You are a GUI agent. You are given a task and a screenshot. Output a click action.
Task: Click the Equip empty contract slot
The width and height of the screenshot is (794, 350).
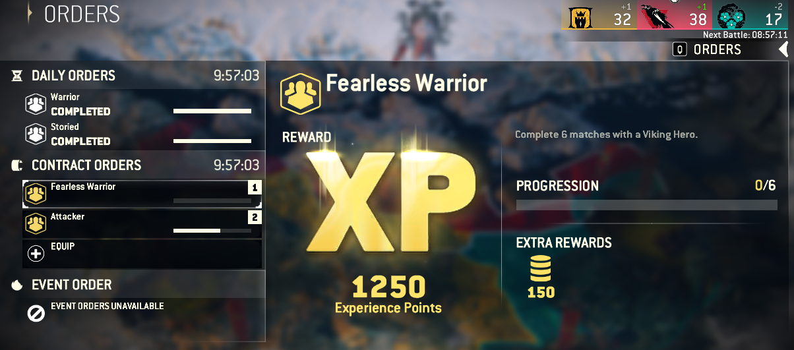click(142, 254)
